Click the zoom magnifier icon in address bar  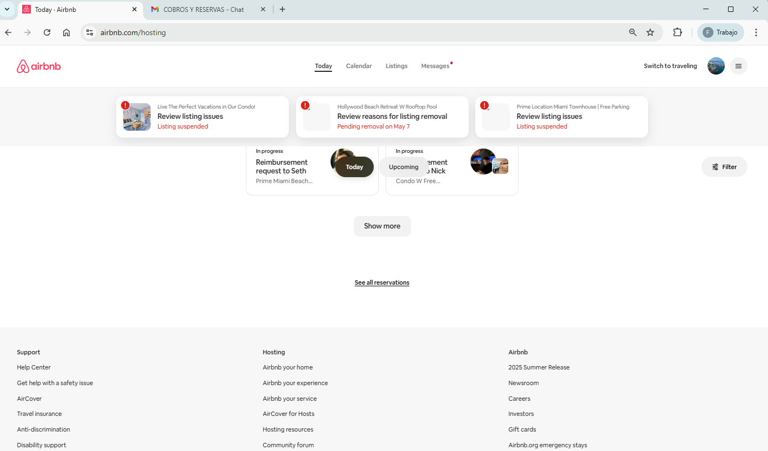tap(633, 32)
